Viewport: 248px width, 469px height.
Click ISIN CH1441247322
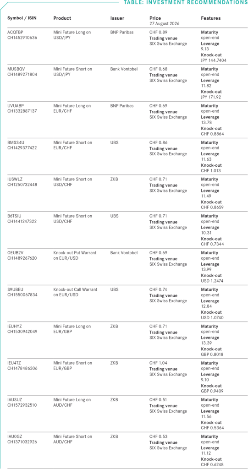pos(22,221)
